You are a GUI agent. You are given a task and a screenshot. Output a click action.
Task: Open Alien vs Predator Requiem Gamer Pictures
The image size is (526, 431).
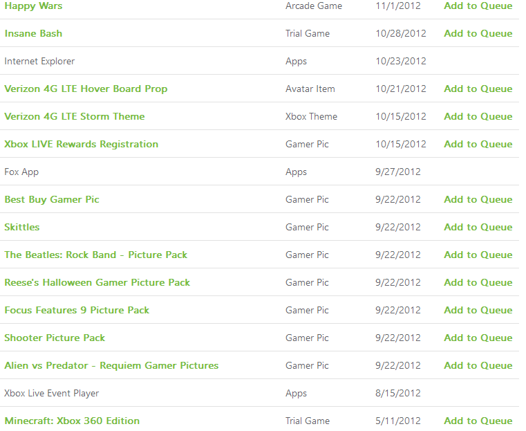click(x=111, y=365)
